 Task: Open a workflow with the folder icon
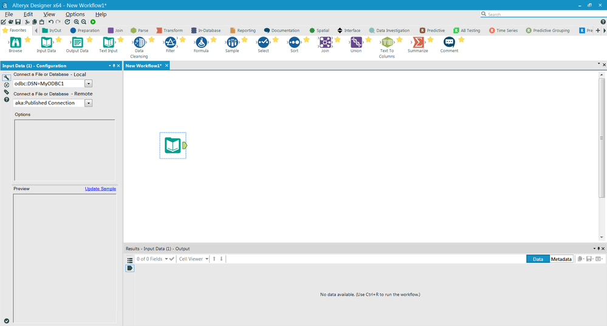[x=10, y=22]
